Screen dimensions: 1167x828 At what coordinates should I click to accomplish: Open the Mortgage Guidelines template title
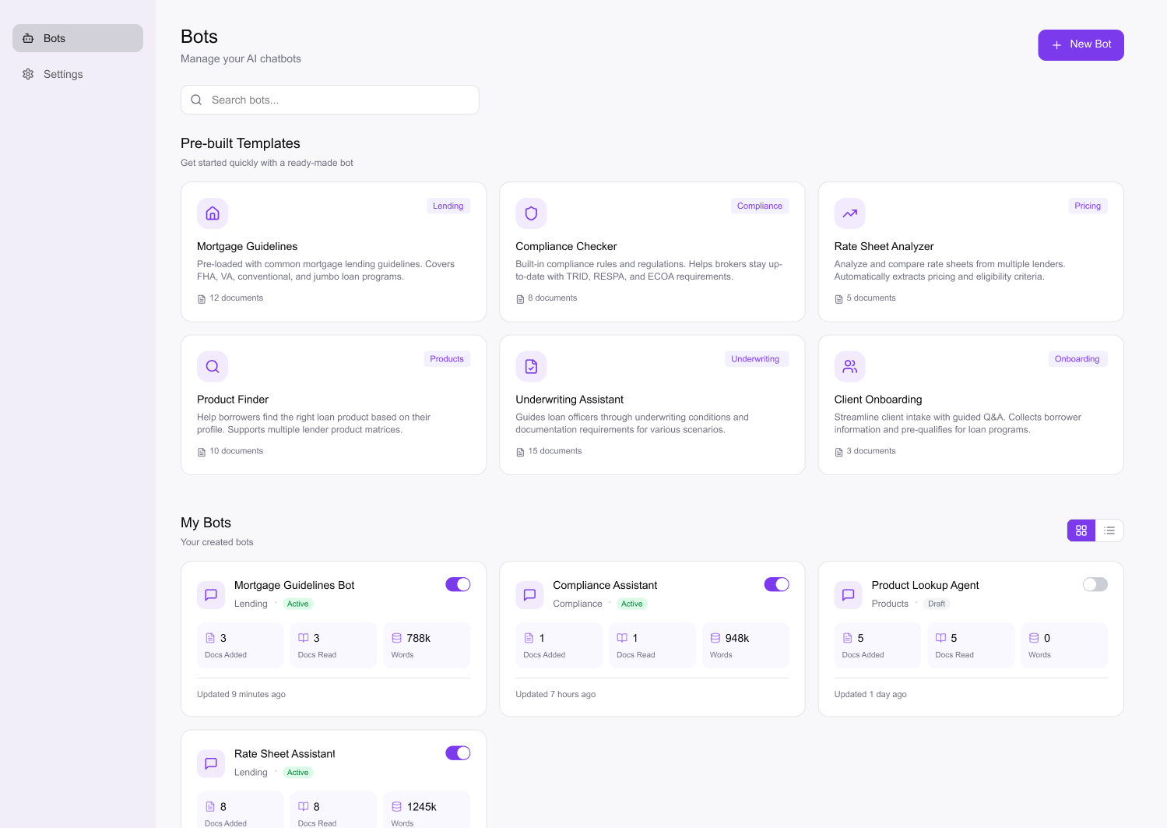pos(247,246)
